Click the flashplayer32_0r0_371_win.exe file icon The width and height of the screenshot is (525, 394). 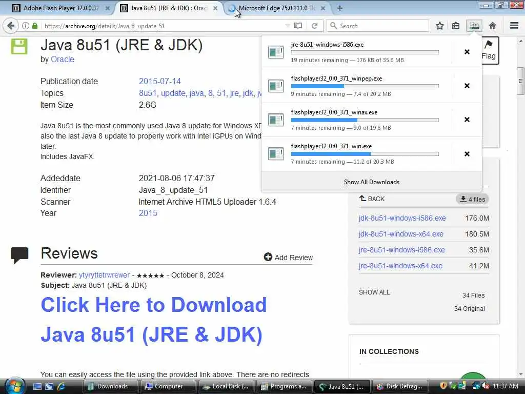coord(276,154)
